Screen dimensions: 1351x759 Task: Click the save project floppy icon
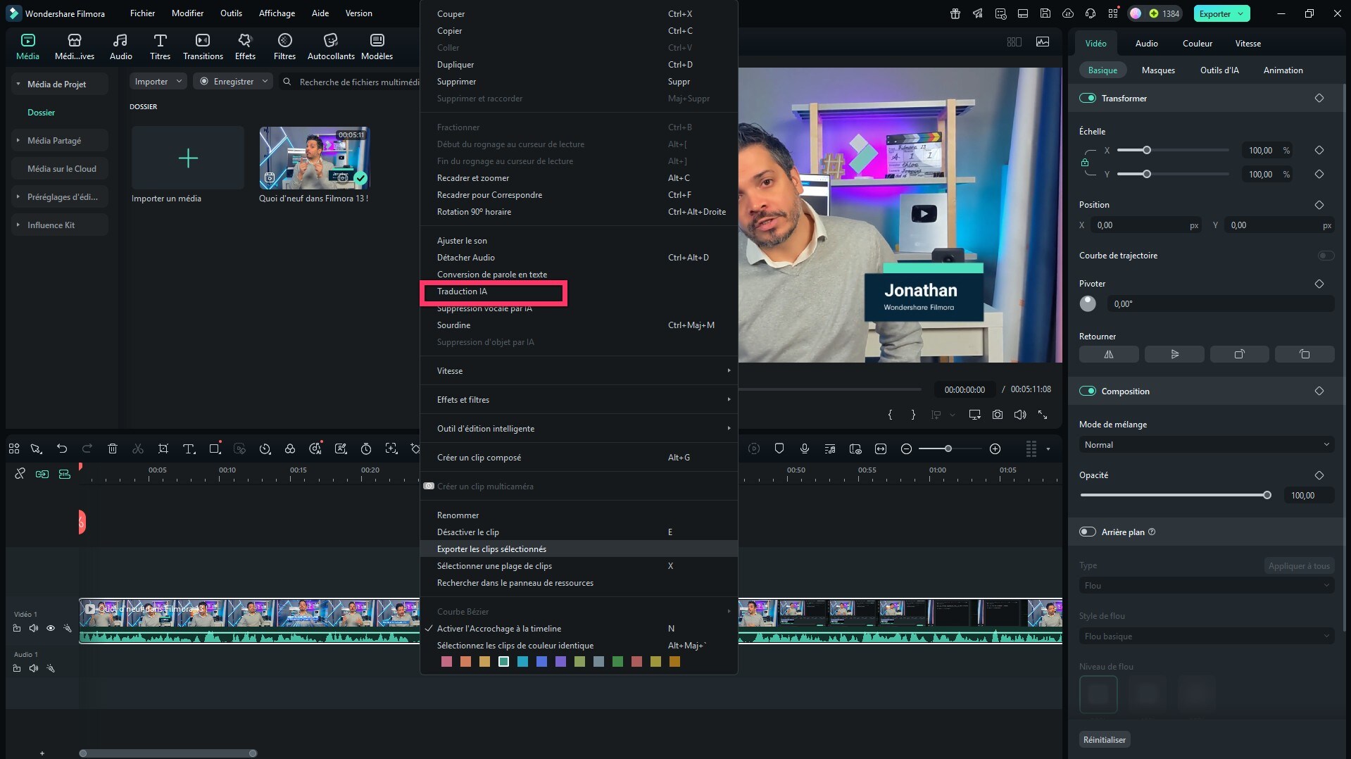coord(1045,13)
